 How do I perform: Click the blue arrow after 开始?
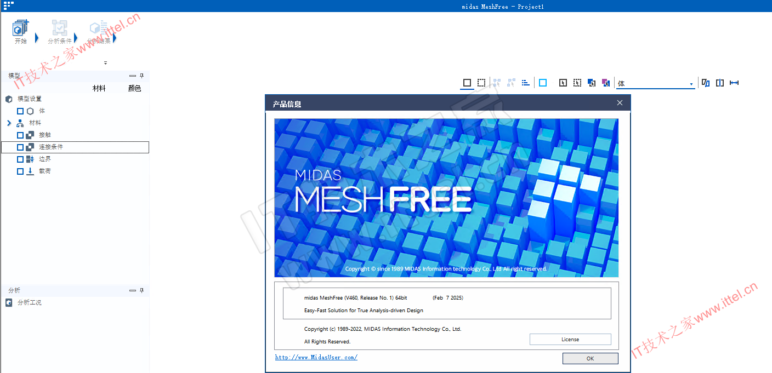(37, 38)
